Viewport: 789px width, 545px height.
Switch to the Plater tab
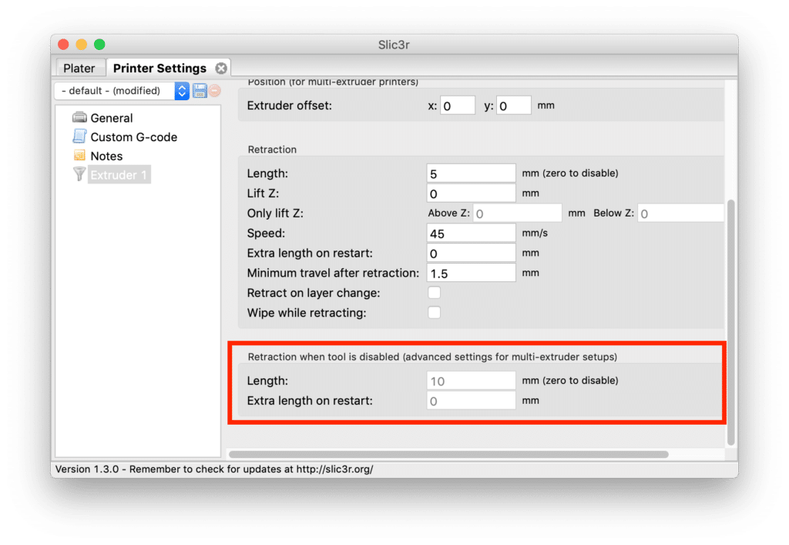coord(79,68)
